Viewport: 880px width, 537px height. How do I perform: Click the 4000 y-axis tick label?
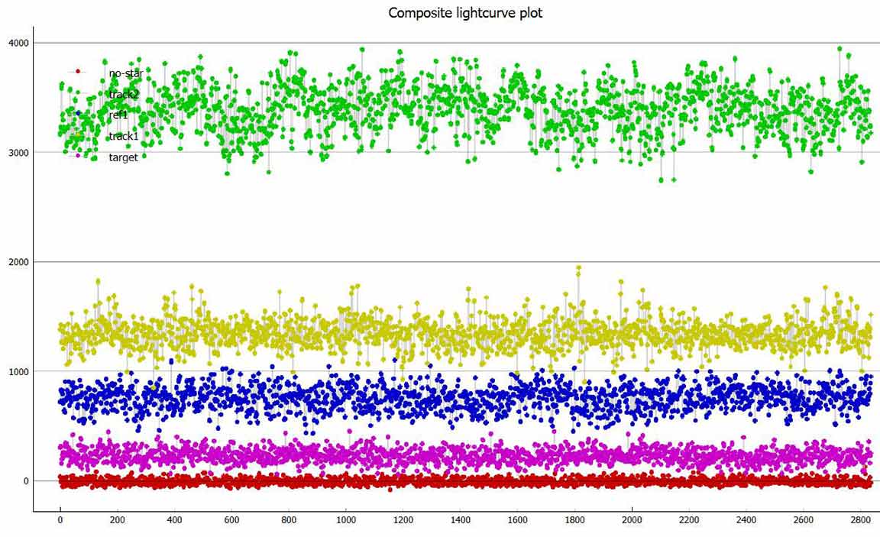17,43
